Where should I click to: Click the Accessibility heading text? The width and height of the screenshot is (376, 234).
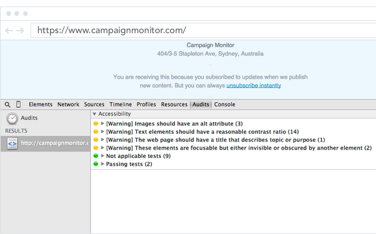[x=115, y=114]
